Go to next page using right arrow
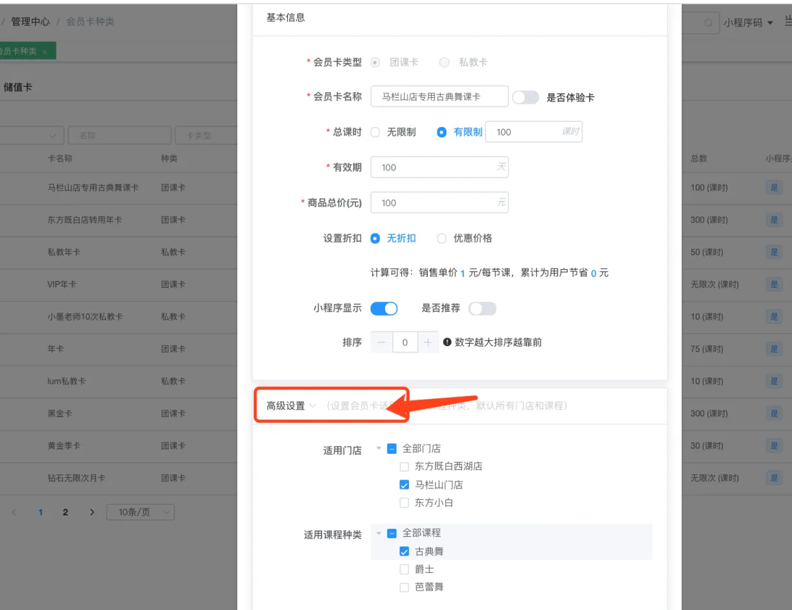This screenshot has height=610, width=792. (x=92, y=512)
